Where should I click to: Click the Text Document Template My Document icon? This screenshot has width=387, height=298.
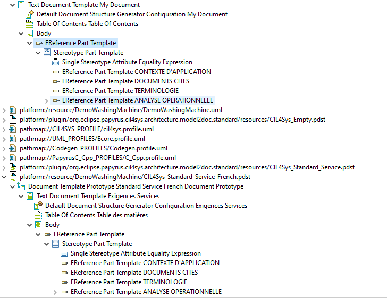point(21,5)
